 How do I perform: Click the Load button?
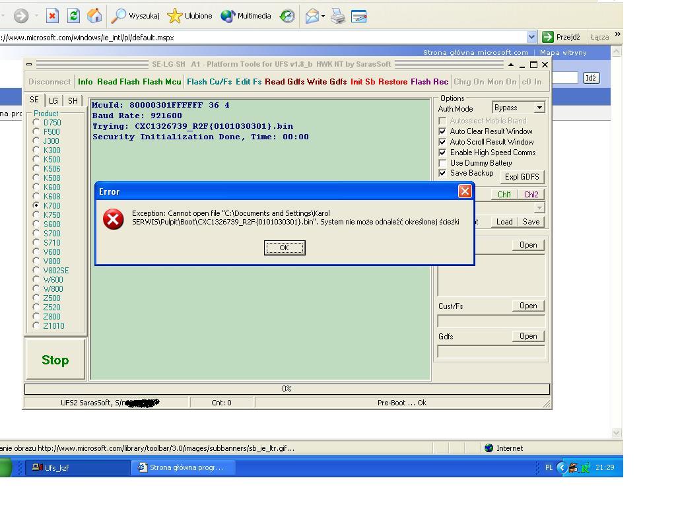click(504, 222)
